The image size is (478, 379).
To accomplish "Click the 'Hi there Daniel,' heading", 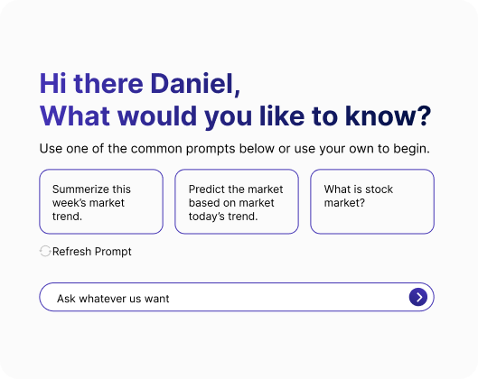I will pyautogui.click(x=140, y=84).
